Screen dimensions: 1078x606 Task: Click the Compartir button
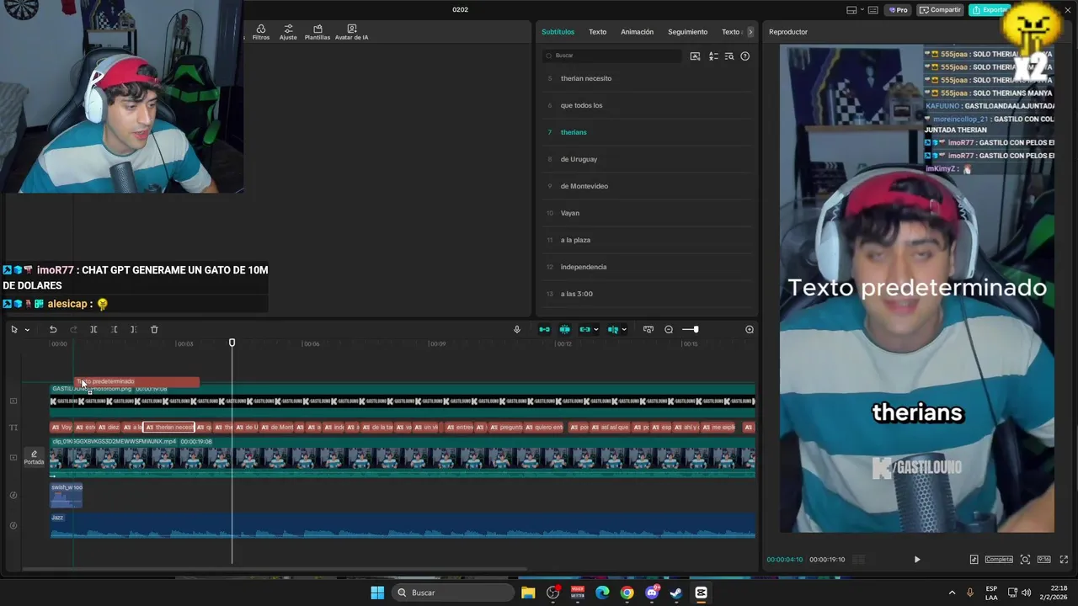point(940,10)
